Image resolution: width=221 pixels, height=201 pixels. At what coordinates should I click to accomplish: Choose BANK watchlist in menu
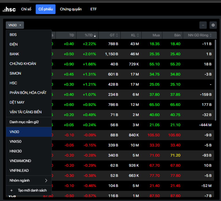coord(14,54)
